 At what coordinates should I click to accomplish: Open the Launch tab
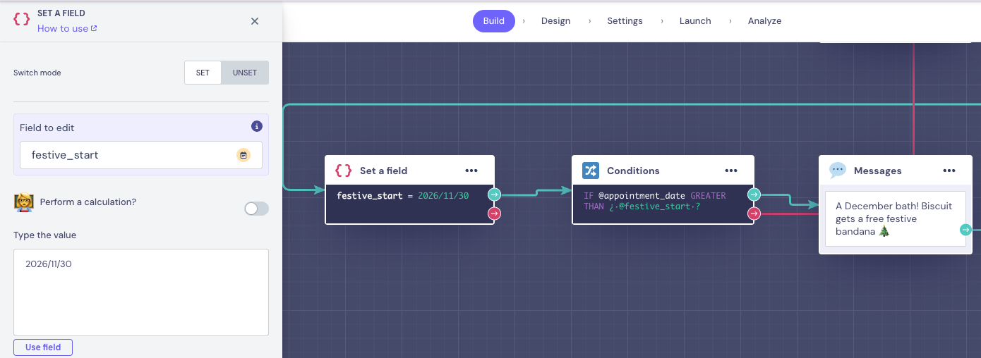(x=695, y=21)
